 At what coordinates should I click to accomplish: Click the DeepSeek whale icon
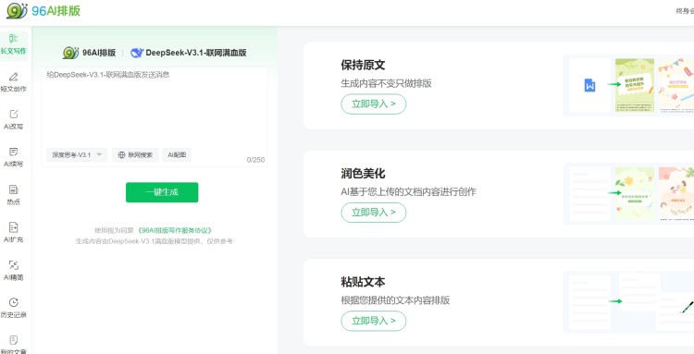click(137, 53)
